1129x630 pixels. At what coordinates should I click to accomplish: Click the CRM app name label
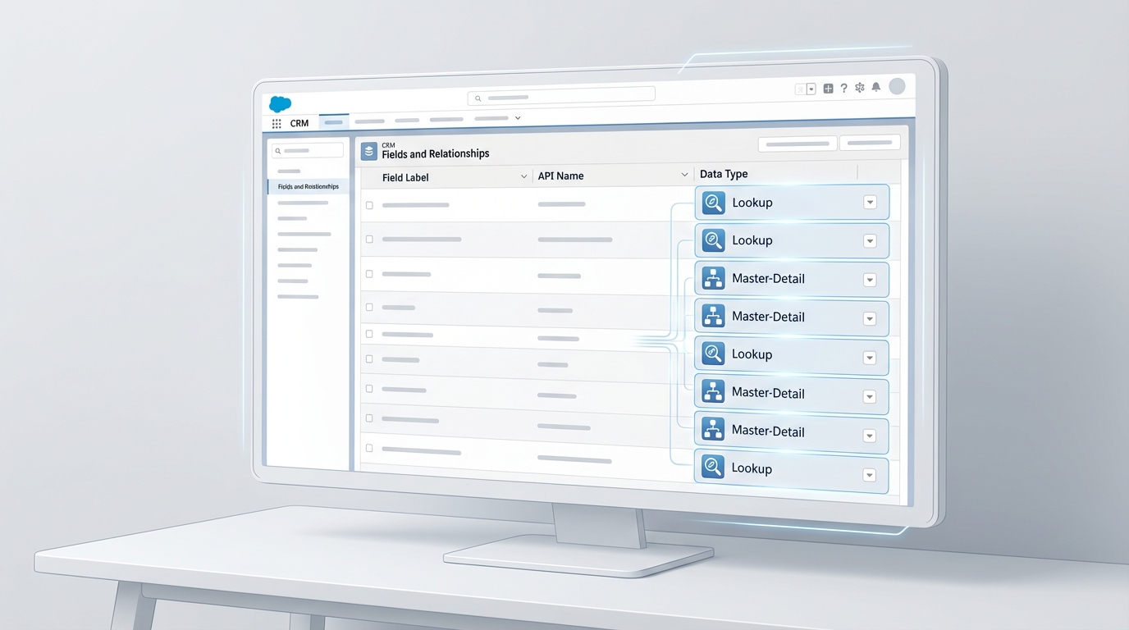click(x=299, y=122)
